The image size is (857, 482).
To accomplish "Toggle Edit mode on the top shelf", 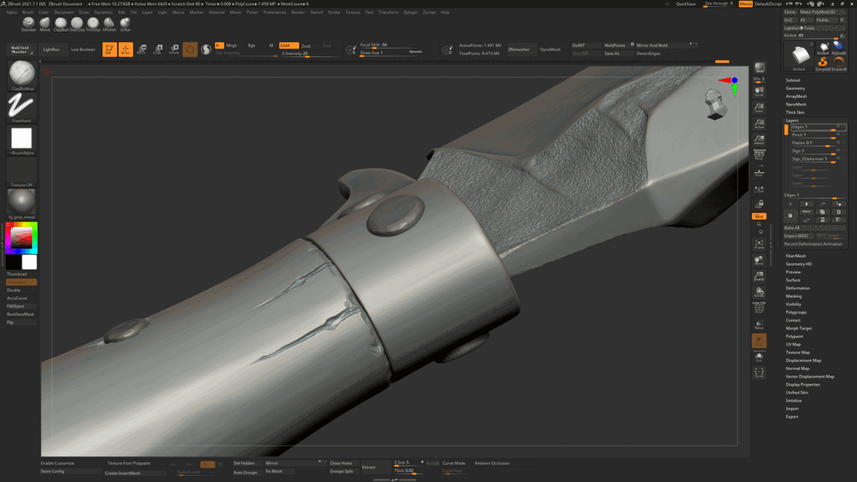I will click(109, 49).
